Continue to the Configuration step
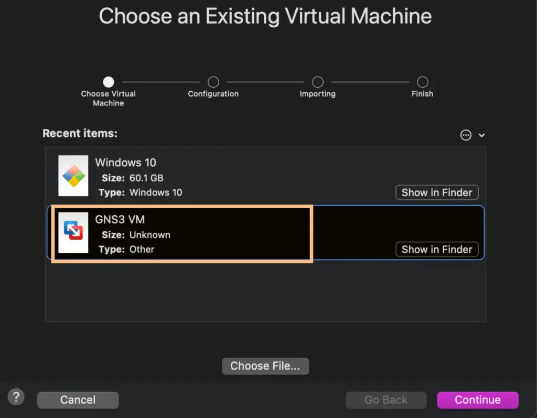The width and height of the screenshot is (537, 418). (477, 400)
